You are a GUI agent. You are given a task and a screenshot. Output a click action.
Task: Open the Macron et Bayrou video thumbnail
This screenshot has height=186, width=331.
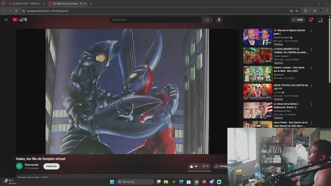tap(258, 37)
